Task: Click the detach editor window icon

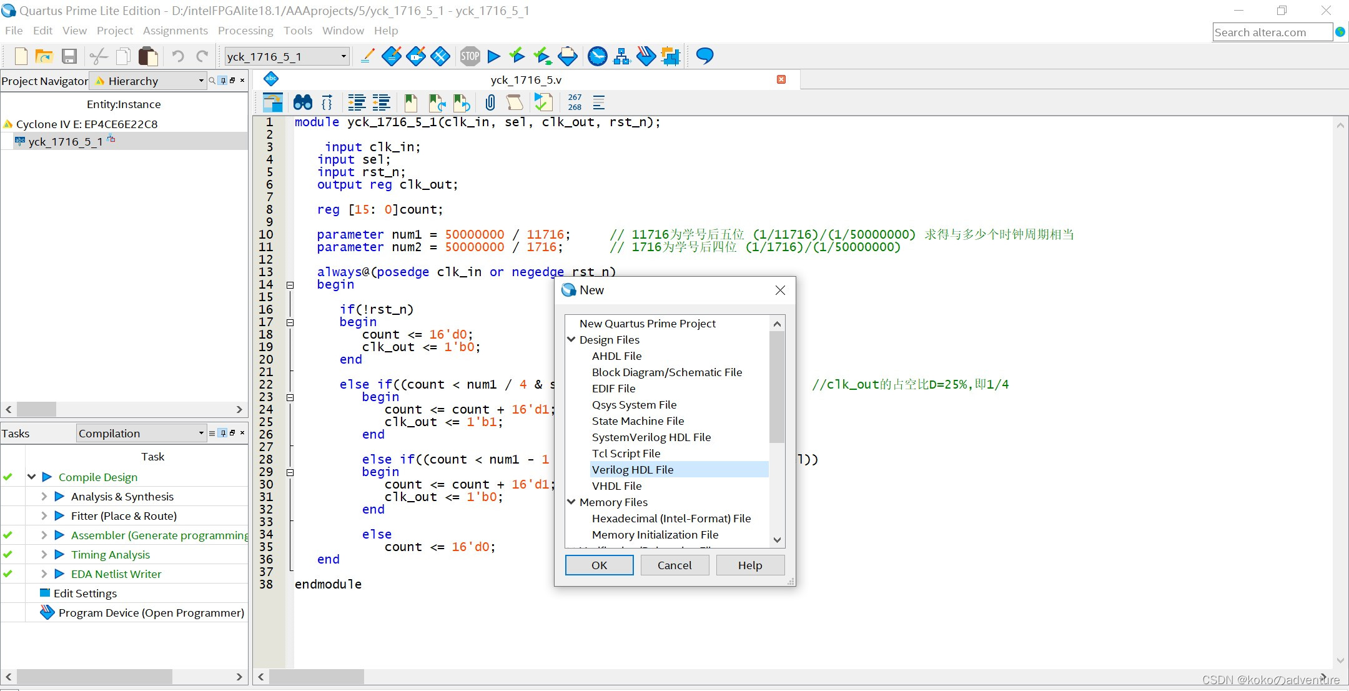Action: click(x=273, y=102)
